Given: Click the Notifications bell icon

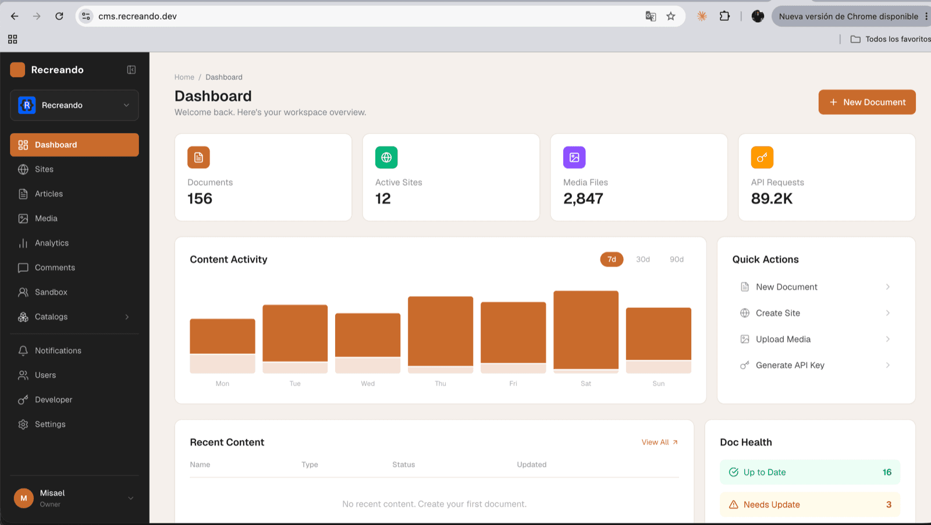Looking at the screenshot, I should point(23,350).
